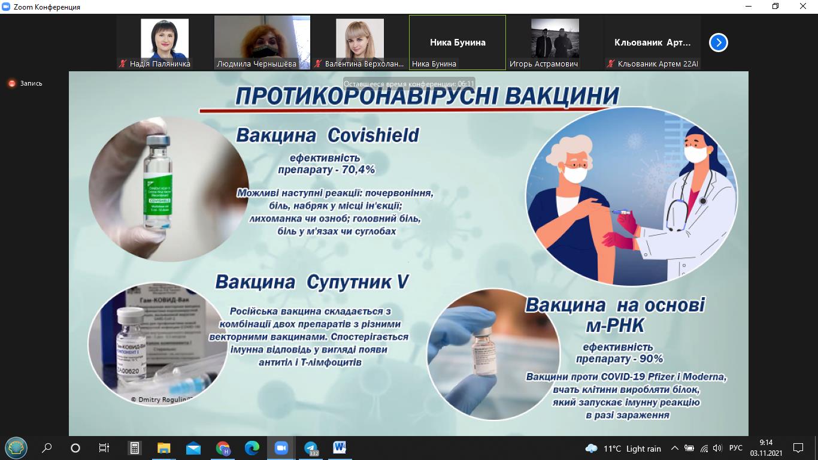
Task: Restore down the Zoom window
Action: click(775, 7)
